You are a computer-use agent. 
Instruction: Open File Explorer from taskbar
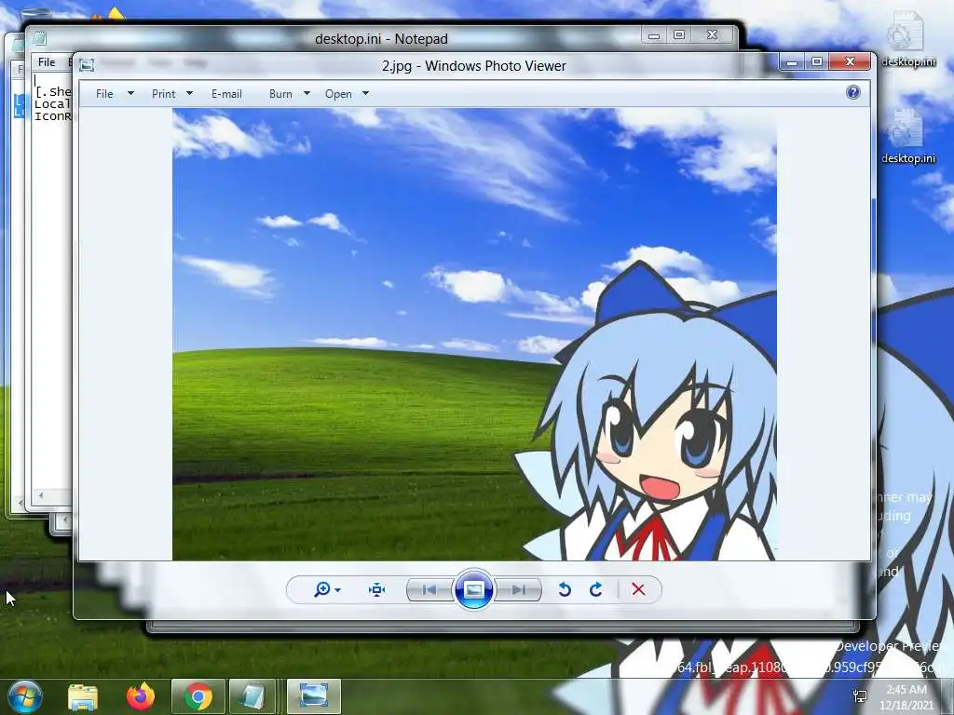[83, 697]
